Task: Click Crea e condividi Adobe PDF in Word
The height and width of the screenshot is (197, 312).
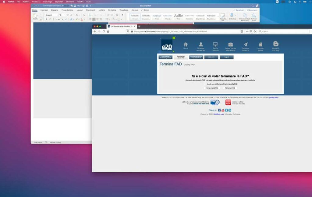Action: (245, 17)
